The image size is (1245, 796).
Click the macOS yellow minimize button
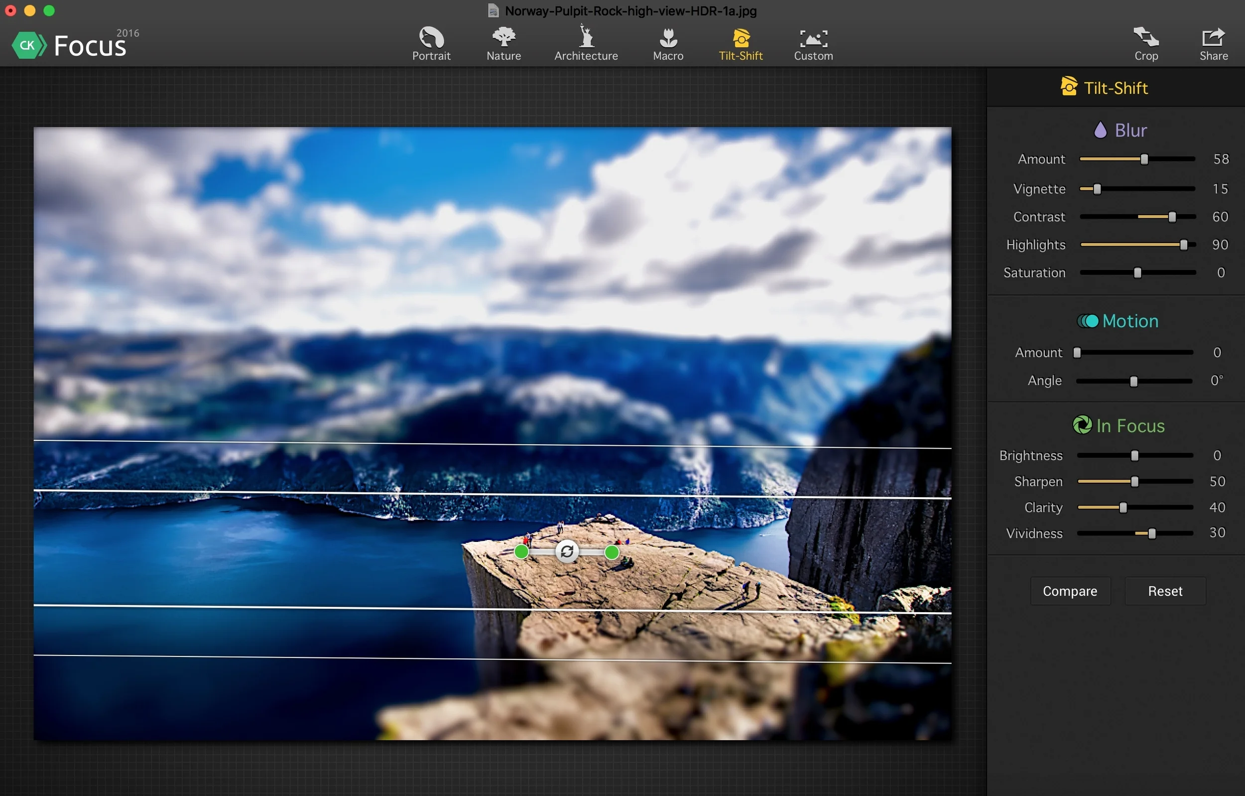click(29, 11)
